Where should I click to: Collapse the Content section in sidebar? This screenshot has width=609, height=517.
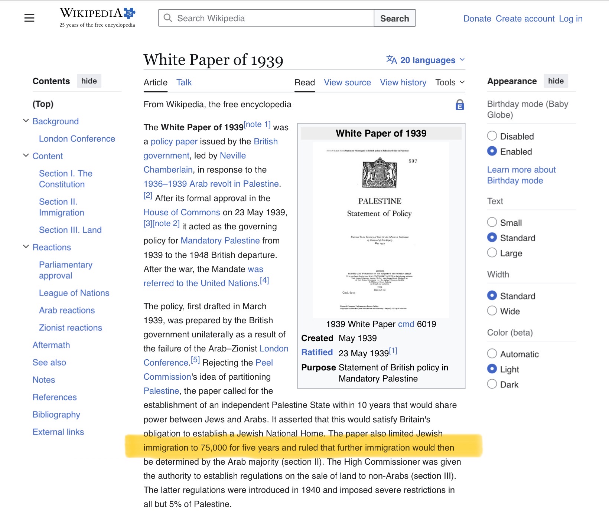[26, 156]
